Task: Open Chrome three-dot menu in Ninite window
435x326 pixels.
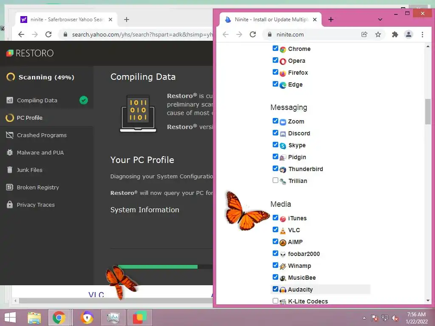Action: (x=422, y=34)
